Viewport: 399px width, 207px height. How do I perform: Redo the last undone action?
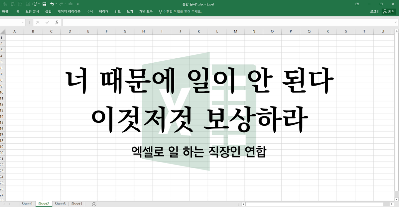61,4
